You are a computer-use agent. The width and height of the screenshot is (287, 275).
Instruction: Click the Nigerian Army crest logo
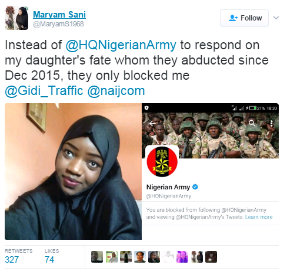(x=162, y=162)
